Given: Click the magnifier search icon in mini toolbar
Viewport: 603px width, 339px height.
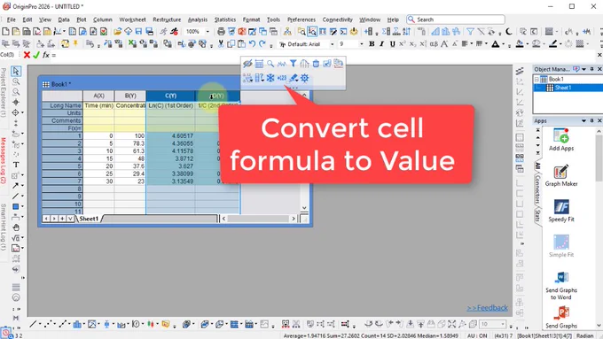Looking at the screenshot, I should point(270,64).
